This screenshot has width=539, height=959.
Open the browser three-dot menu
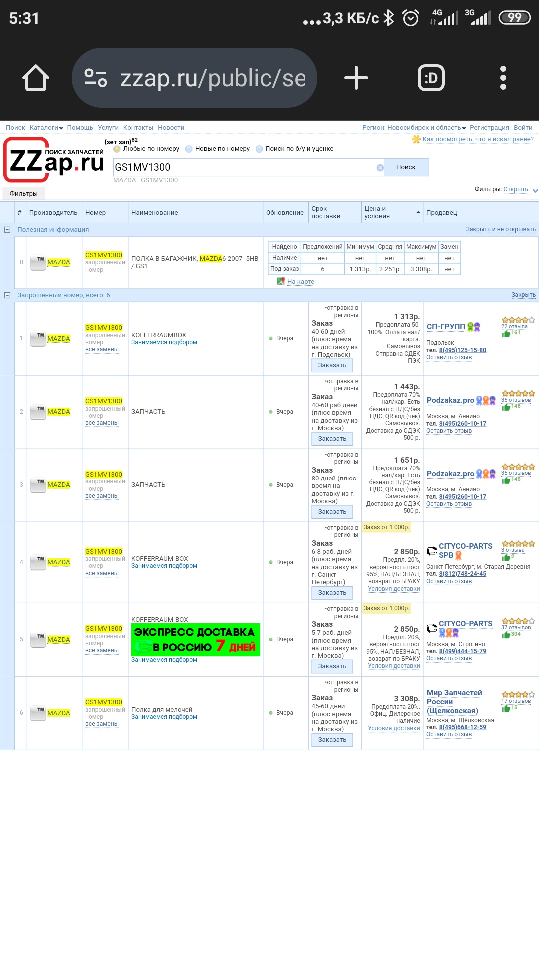tap(503, 78)
